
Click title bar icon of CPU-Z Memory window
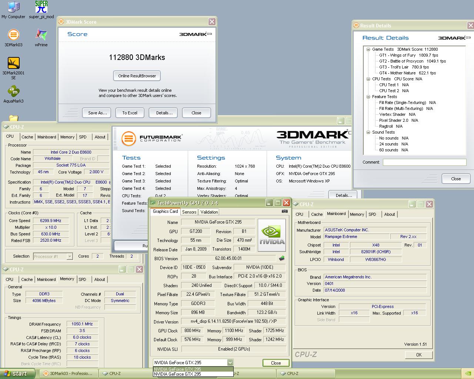coord(6,269)
